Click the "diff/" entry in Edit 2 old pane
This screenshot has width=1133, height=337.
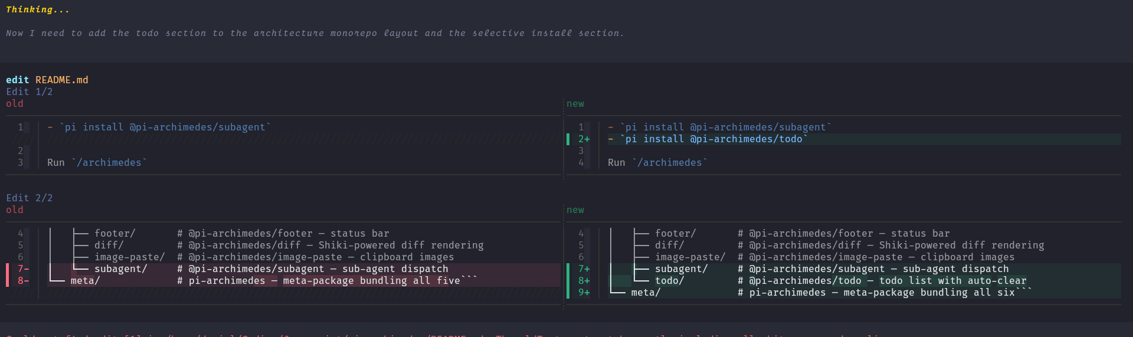[109, 245]
